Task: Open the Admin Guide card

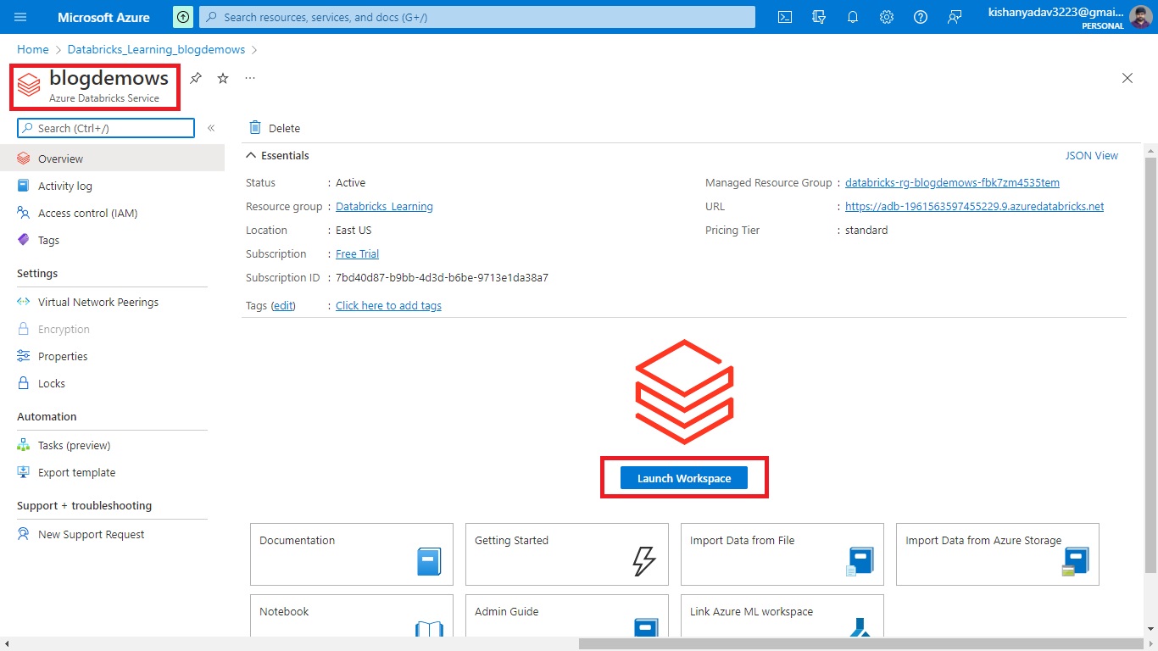Action: click(x=567, y=615)
